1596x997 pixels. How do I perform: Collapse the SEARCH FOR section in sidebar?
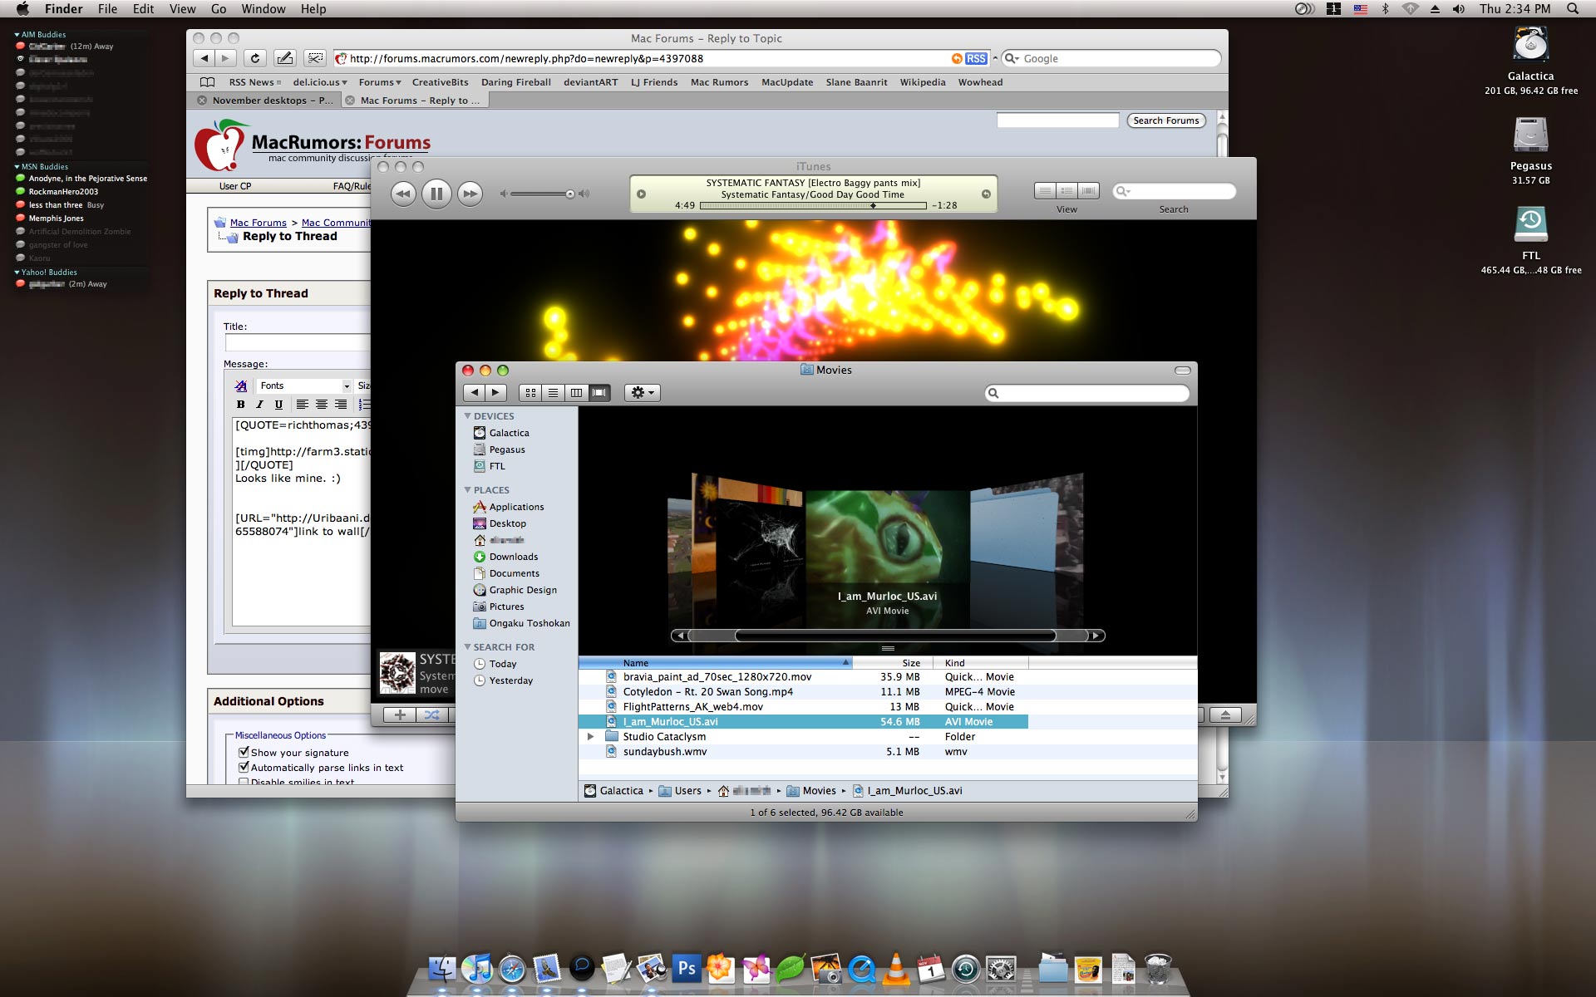(x=467, y=647)
